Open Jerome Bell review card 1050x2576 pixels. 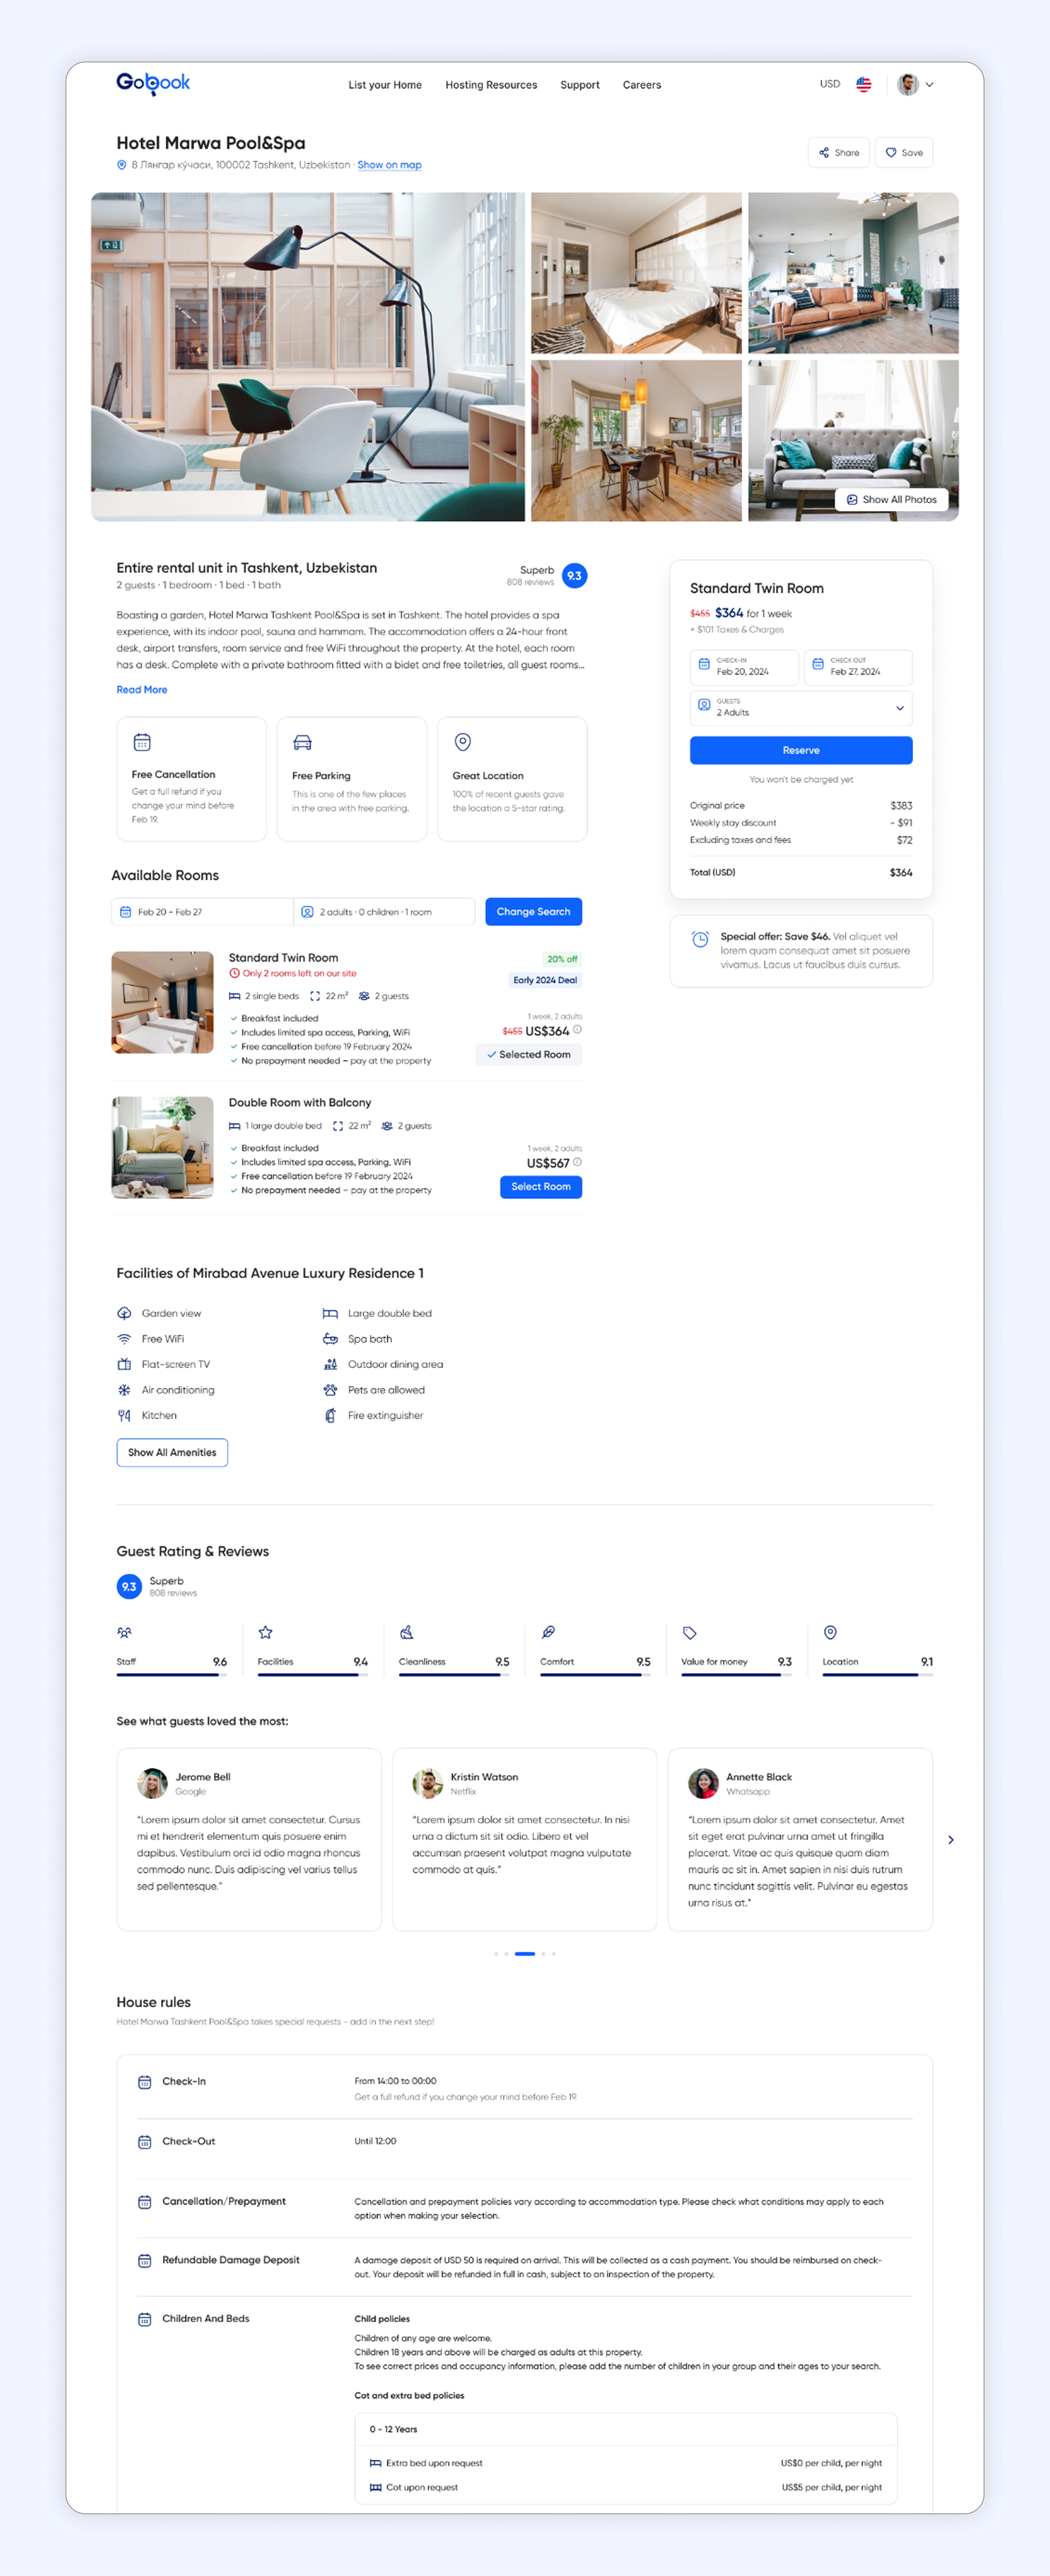[249, 1839]
